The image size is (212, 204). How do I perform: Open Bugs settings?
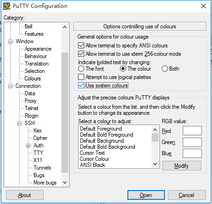[39, 175]
